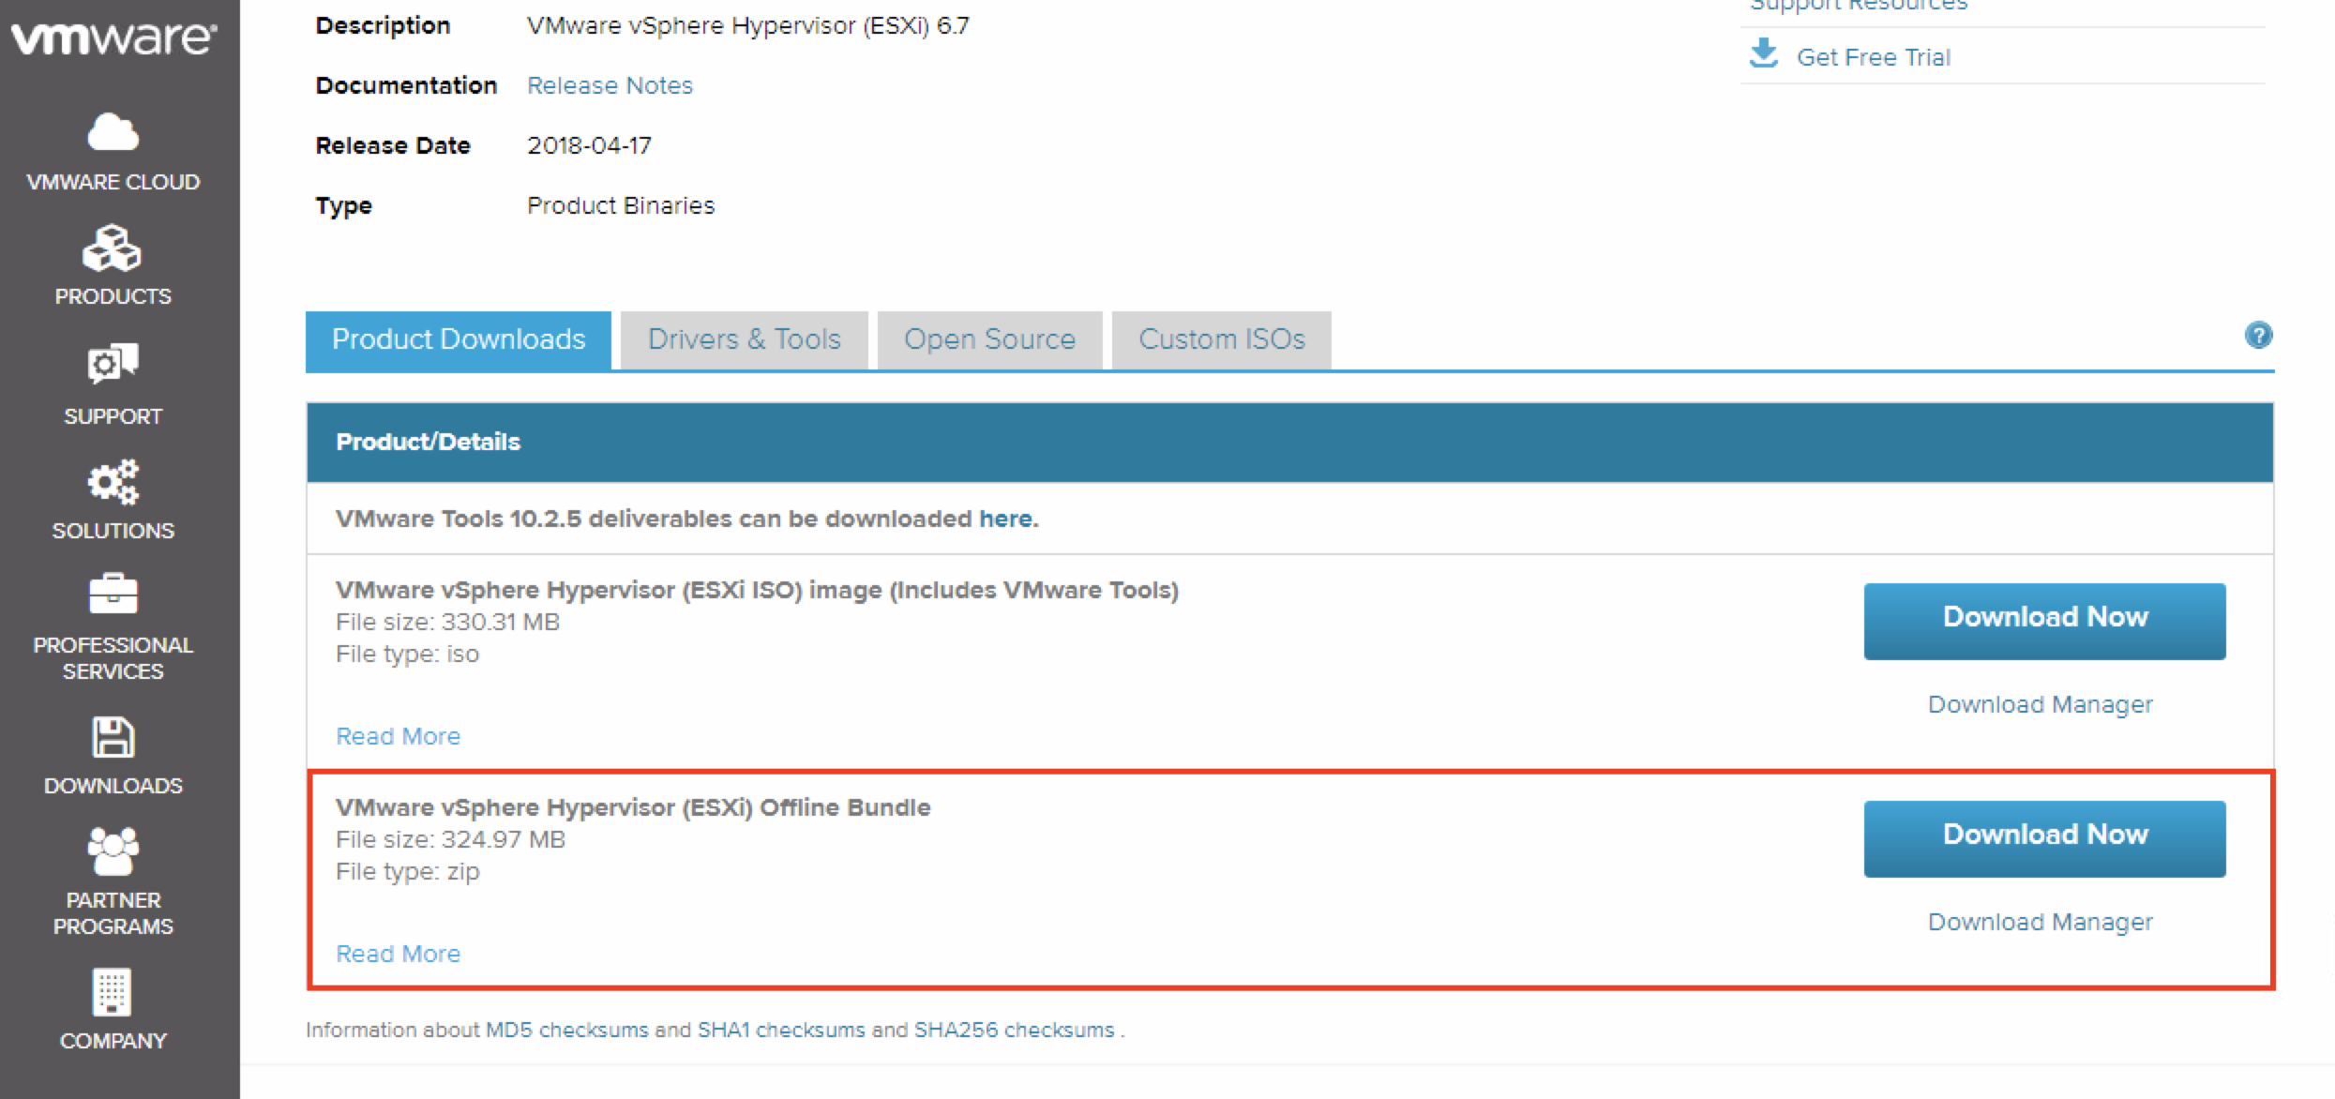The height and width of the screenshot is (1099, 2335).
Task: Click the VMware logo in sidebar
Action: [x=113, y=38]
